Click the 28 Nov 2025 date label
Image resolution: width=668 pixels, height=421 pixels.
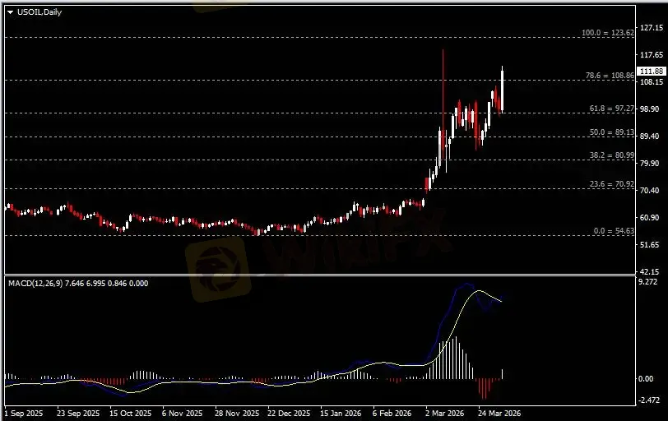[x=237, y=414]
